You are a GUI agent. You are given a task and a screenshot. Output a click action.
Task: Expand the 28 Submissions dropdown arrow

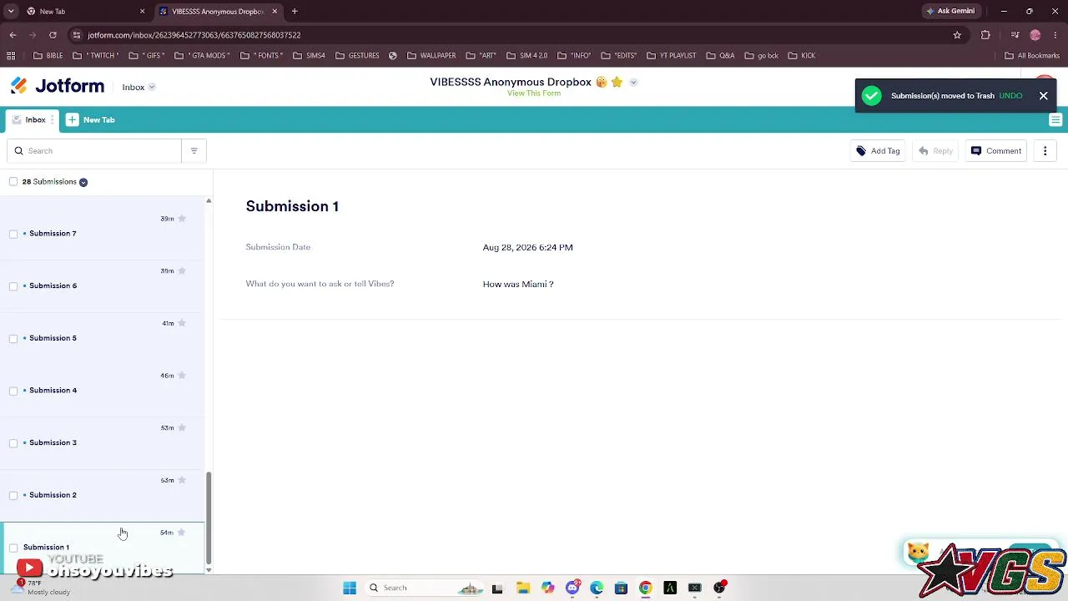(83, 182)
